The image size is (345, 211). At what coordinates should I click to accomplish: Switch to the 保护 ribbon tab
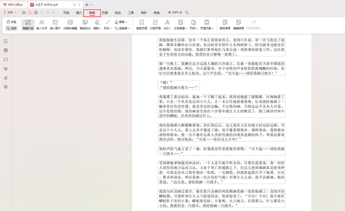pos(144,13)
